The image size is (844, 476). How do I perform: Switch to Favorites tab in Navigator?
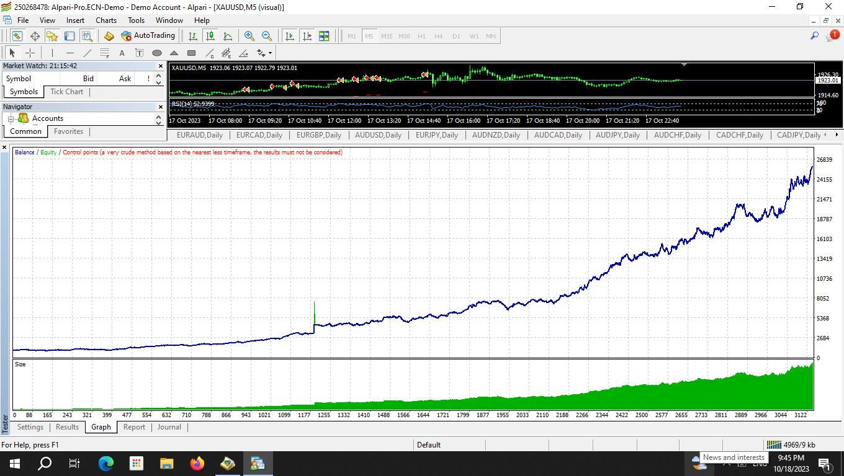click(x=68, y=131)
